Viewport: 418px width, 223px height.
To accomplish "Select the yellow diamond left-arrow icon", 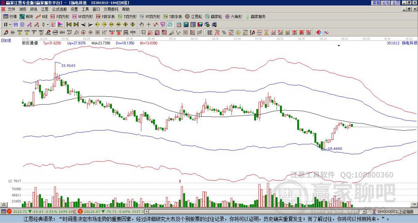I will tap(97, 25).
